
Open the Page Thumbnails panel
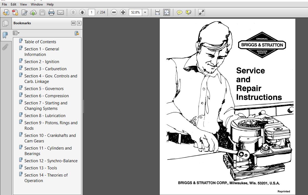coord(5,23)
